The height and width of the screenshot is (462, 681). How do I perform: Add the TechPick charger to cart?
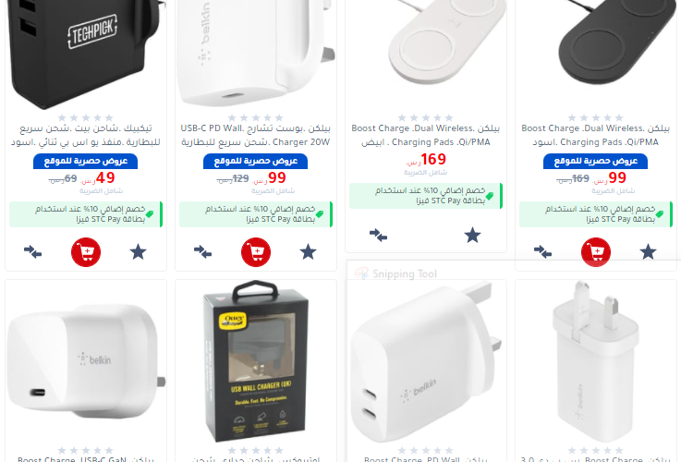coord(86,252)
